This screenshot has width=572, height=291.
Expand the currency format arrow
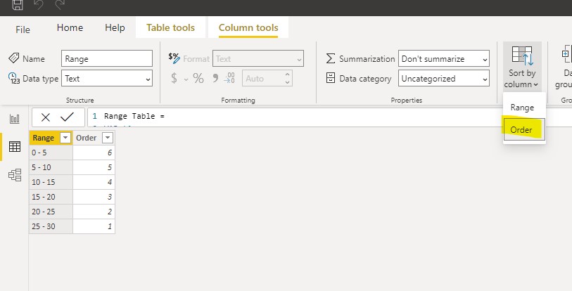click(x=186, y=79)
